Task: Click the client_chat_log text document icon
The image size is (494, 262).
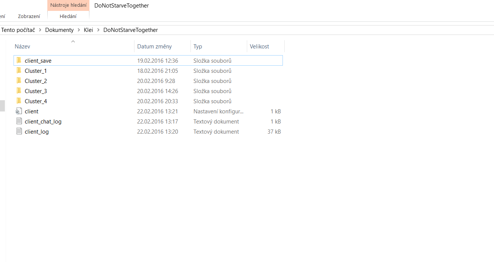Action: point(19,121)
